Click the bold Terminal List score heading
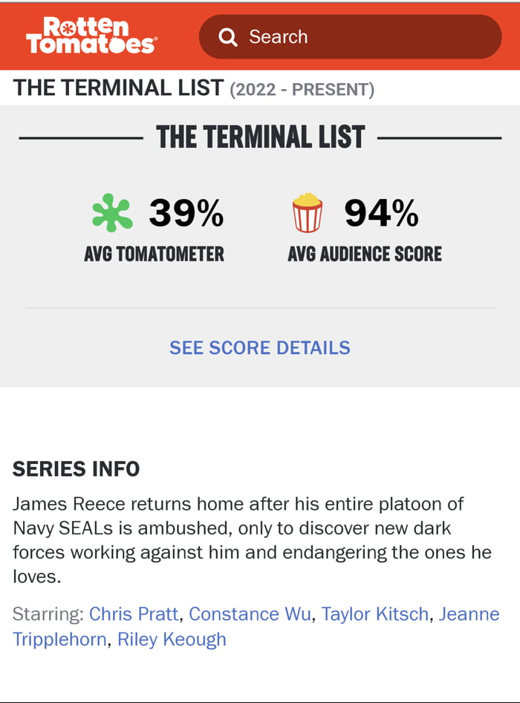Screen dimensions: 520x703 pyautogui.click(x=260, y=137)
